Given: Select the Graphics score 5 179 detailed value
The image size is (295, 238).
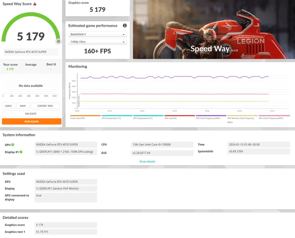Looking at the screenshot, I should click(66, 225).
